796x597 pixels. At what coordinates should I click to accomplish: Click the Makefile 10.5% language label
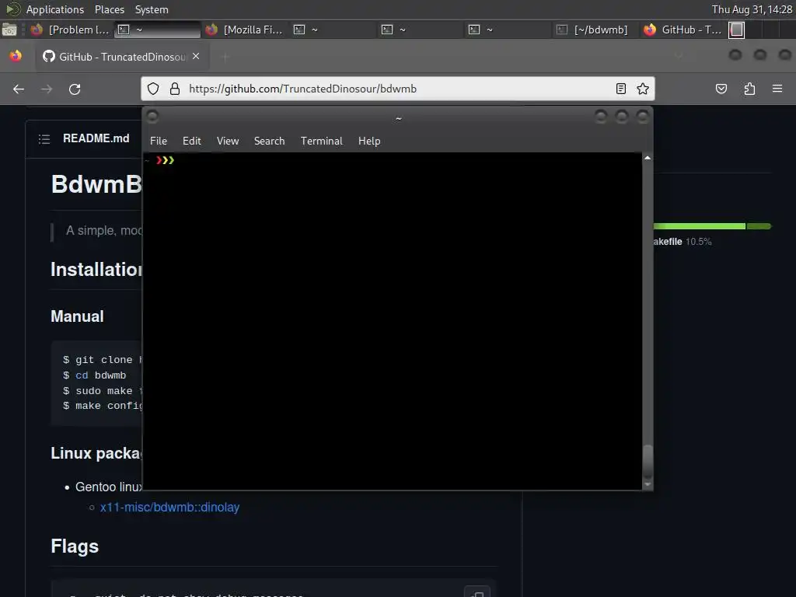point(683,242)
